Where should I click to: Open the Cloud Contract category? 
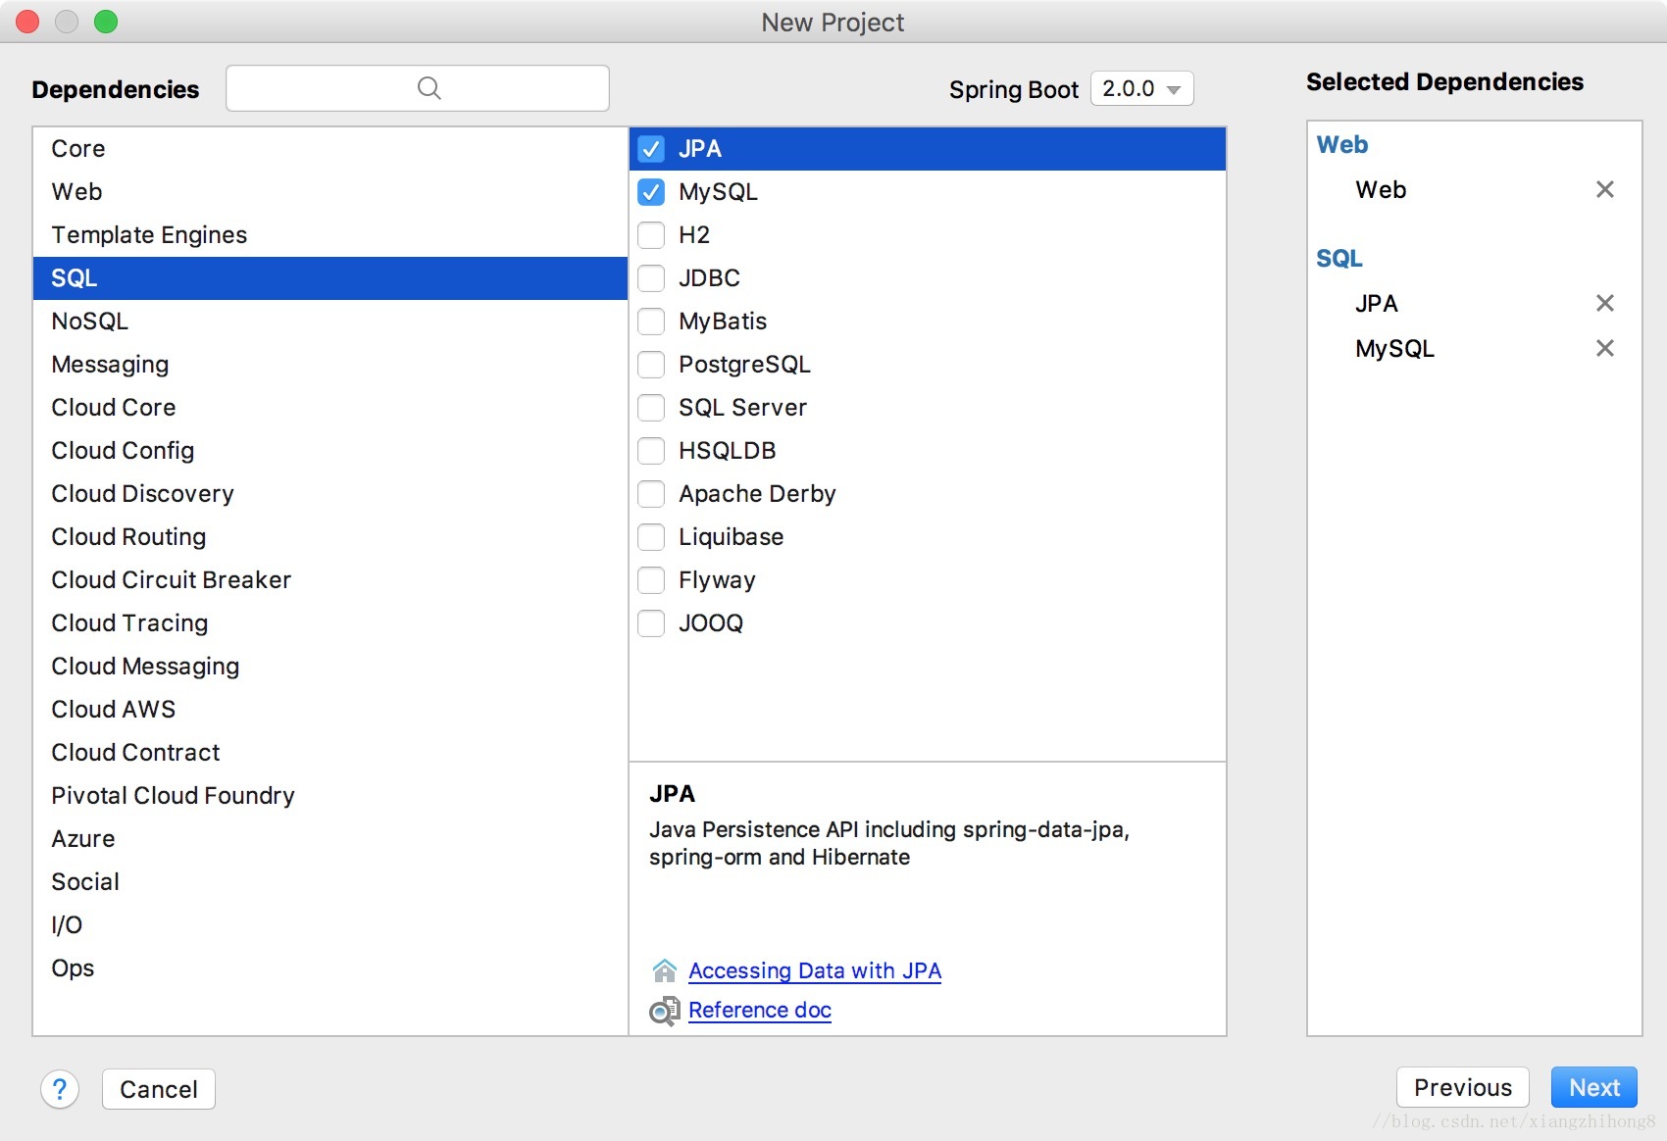tap(329, 753)
